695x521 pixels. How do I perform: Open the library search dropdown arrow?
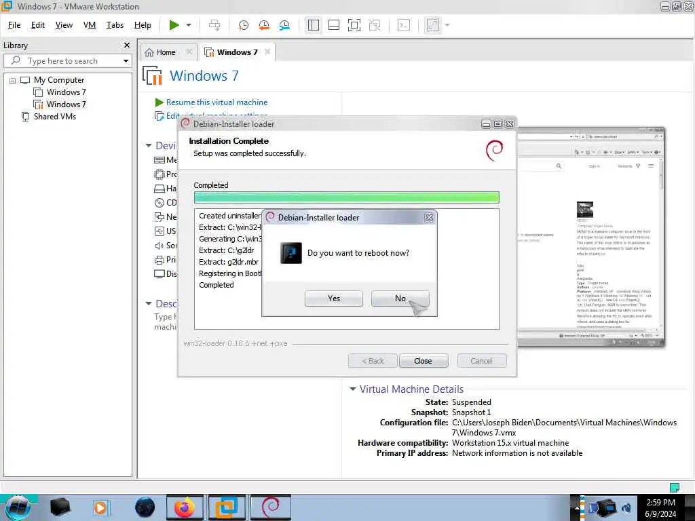click(x=126, y=60)
